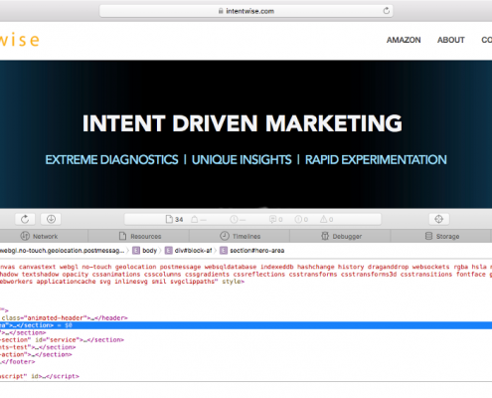Switch to the Timelines tab

click(x=241, y=236)
